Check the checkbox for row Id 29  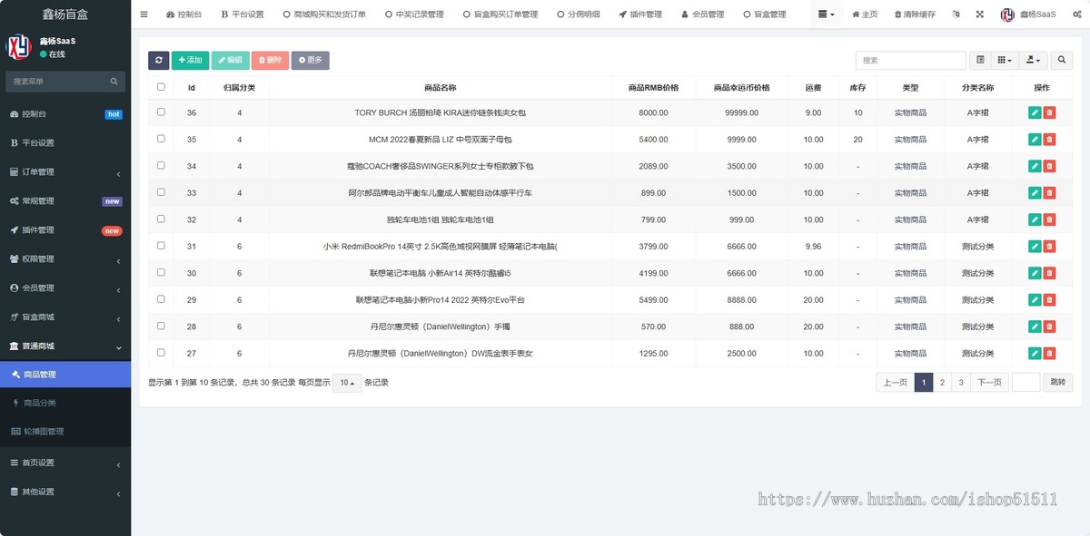click(161, 298)
